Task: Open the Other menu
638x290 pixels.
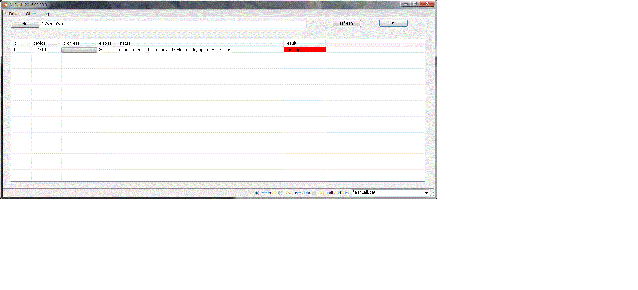Action: coord(31,14)
